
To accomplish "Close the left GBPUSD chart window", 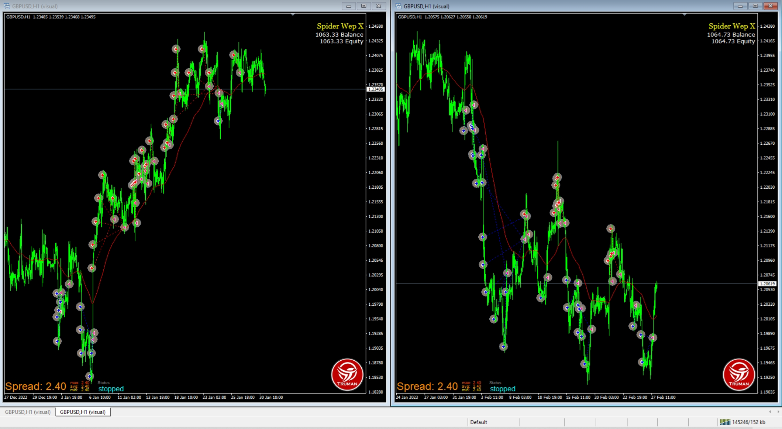I will 379,6.
